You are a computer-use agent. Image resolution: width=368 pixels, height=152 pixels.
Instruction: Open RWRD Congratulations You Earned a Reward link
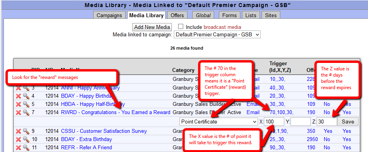tap(115, 113)
